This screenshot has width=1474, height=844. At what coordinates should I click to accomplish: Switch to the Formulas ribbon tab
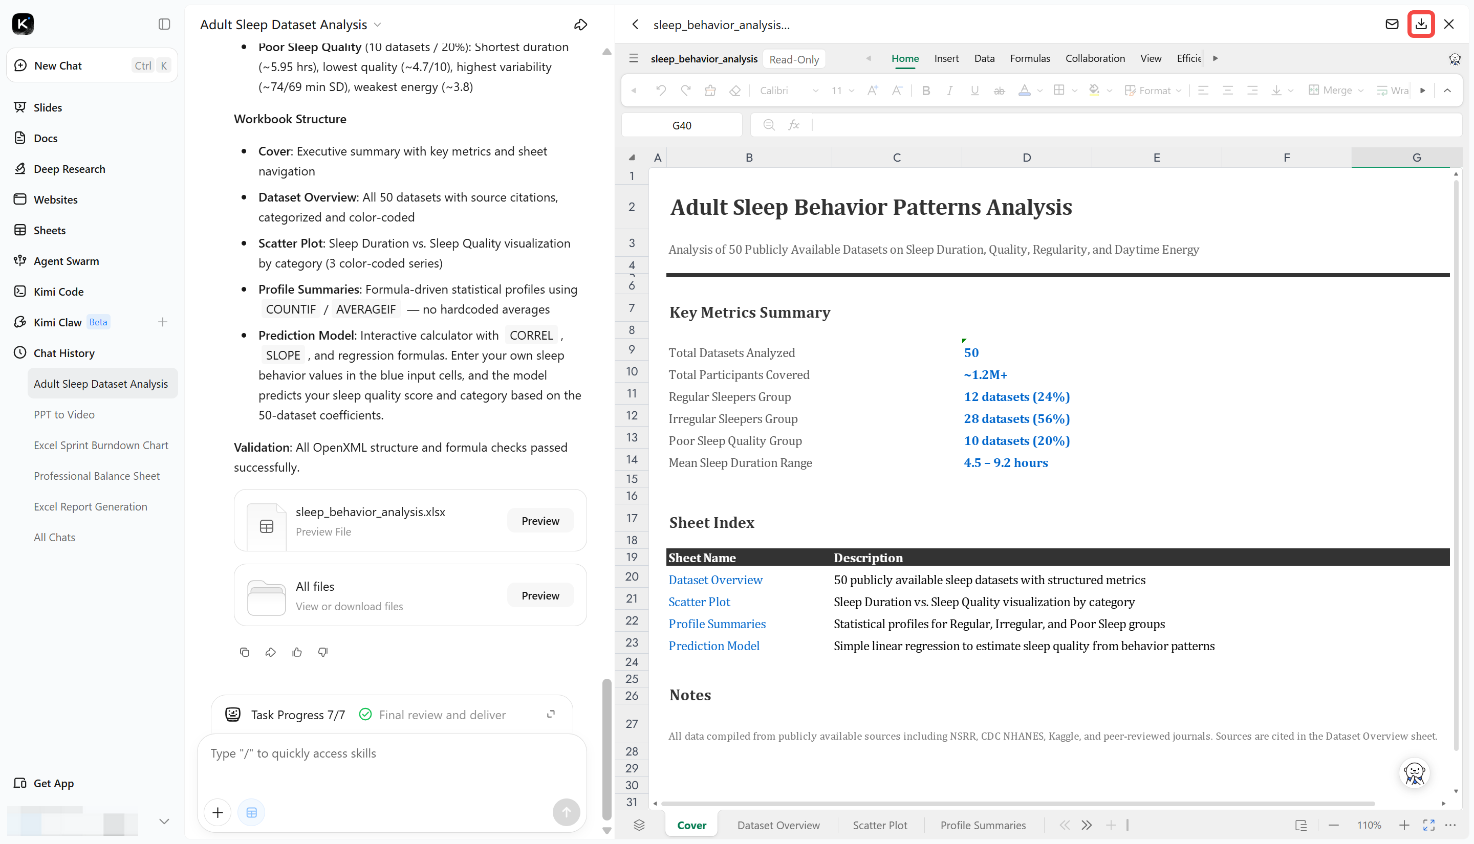(x=1030, y=58)
